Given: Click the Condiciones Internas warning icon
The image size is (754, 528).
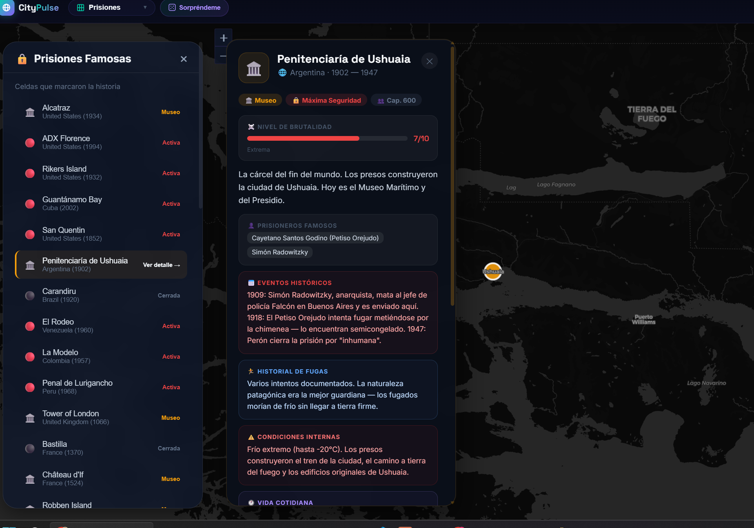Looking at the screenshot, I should [251, 437].
